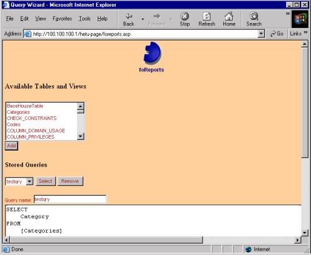Image resolution: width=311 pixels, height=255 pixels.
Task: Expand the address bar dropdown
Action: (x=261, y=34)
